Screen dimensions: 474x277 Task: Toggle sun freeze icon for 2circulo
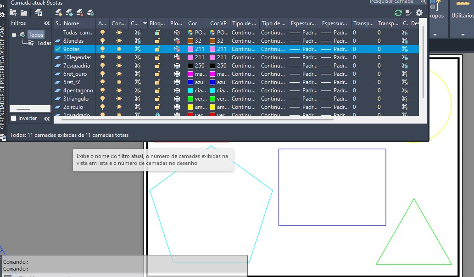click(119, 107)
